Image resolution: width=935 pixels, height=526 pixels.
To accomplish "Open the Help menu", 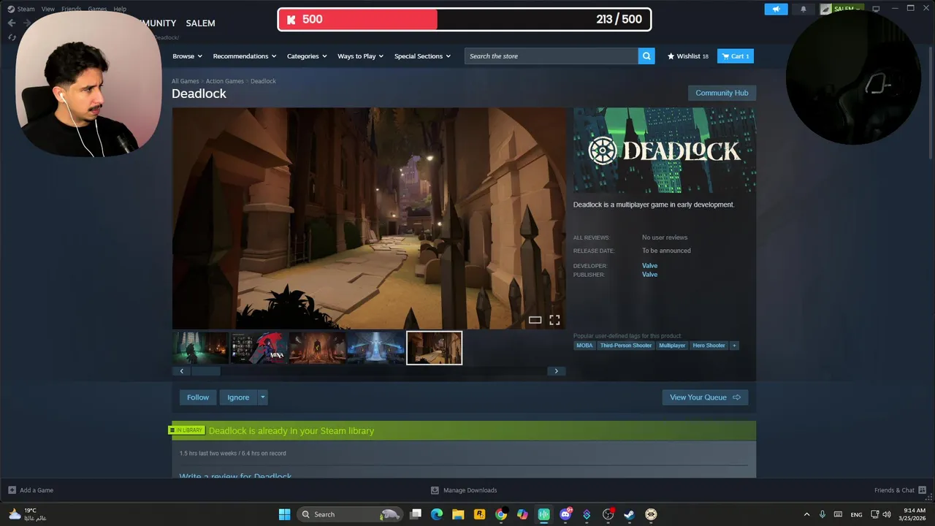I will click(120, 9).
